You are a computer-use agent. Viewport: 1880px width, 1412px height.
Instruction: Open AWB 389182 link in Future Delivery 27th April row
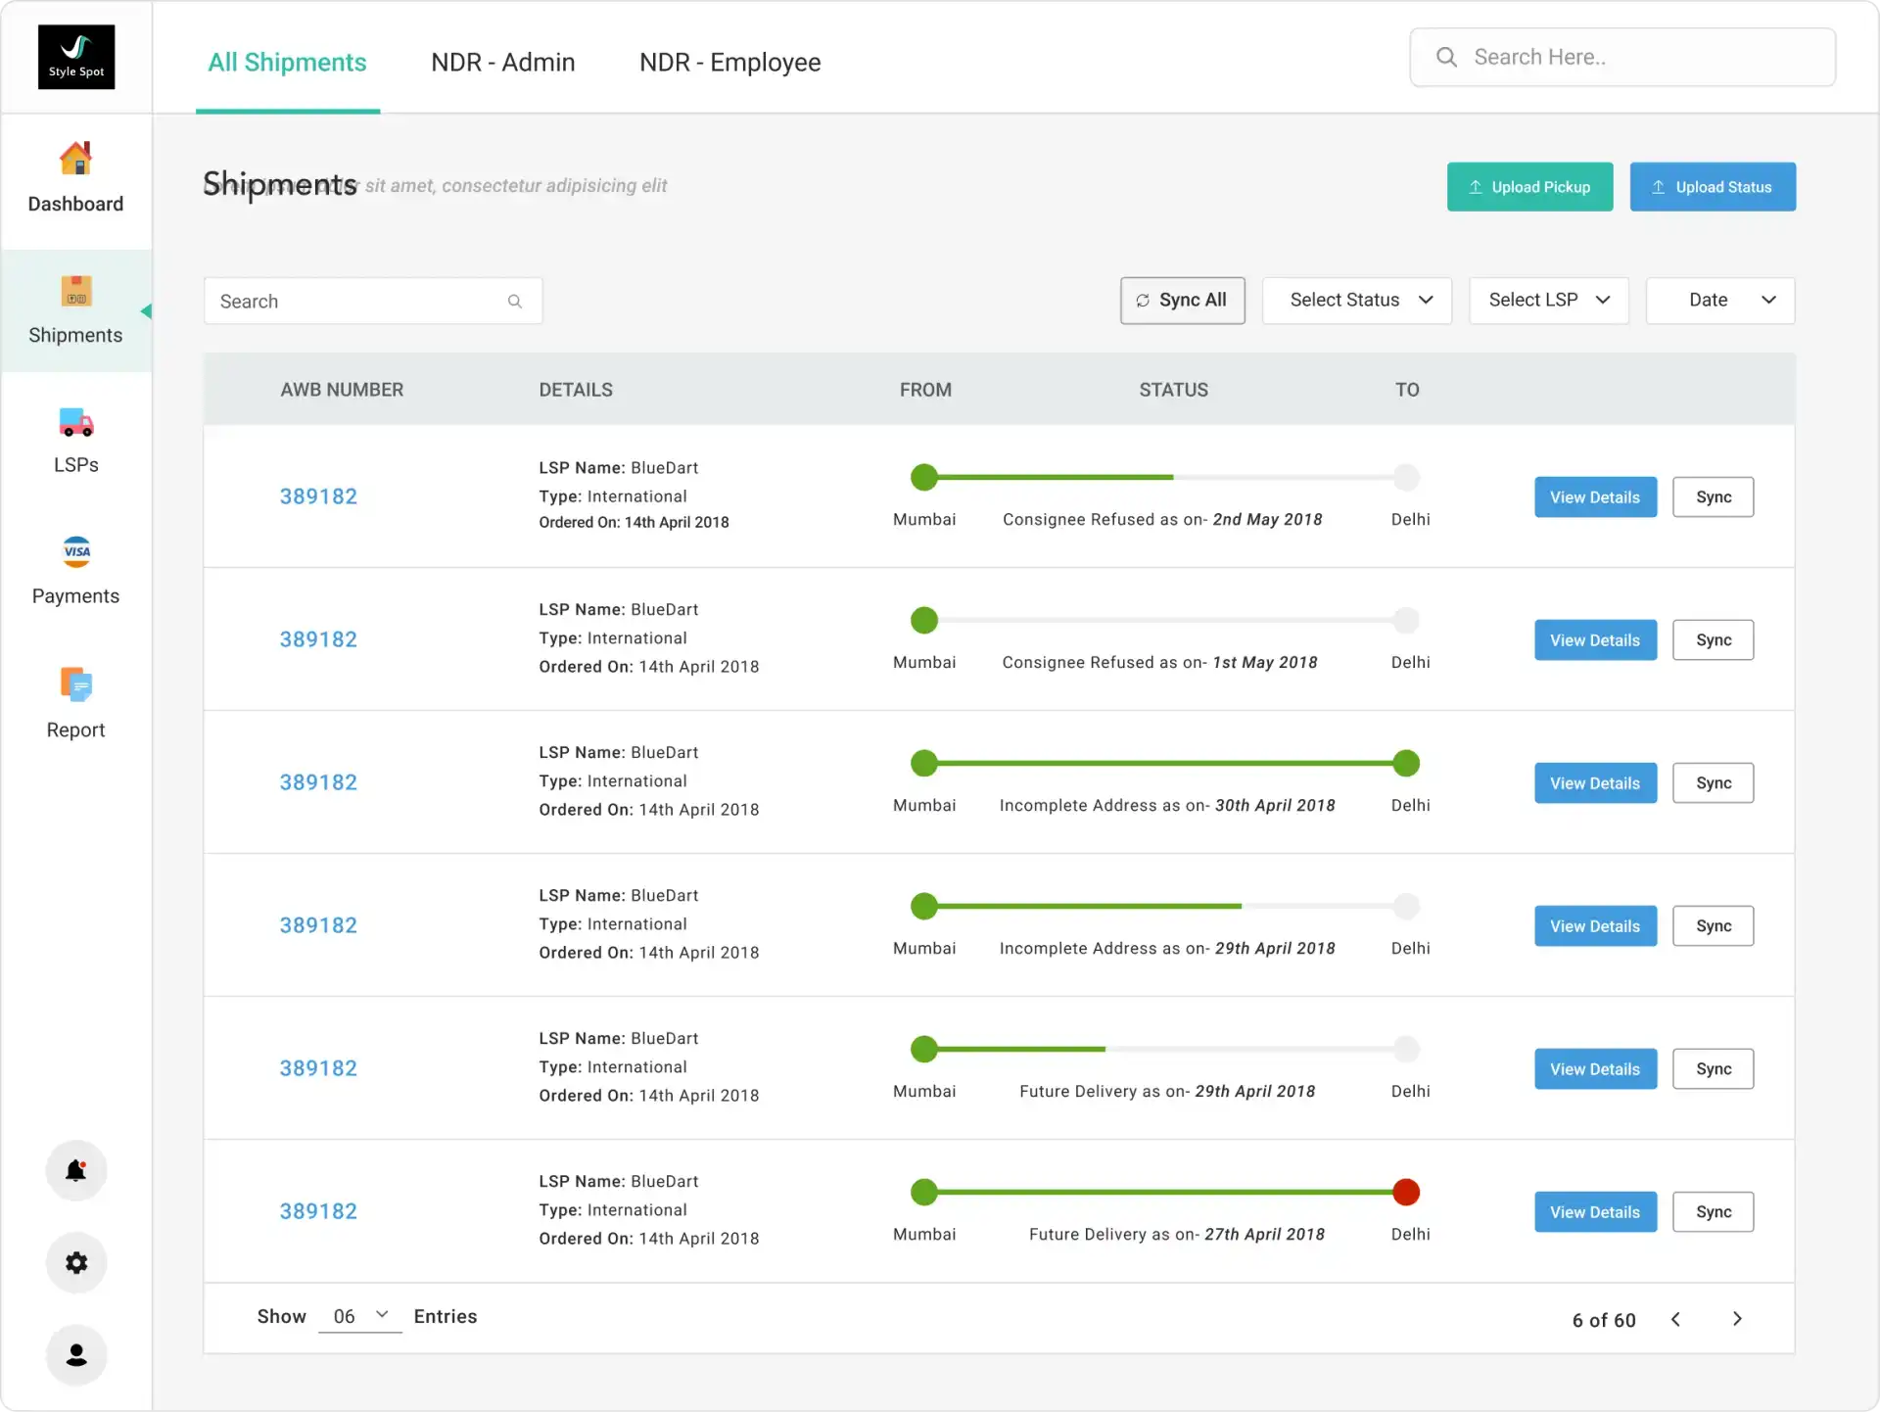(x=318, y=1211)
